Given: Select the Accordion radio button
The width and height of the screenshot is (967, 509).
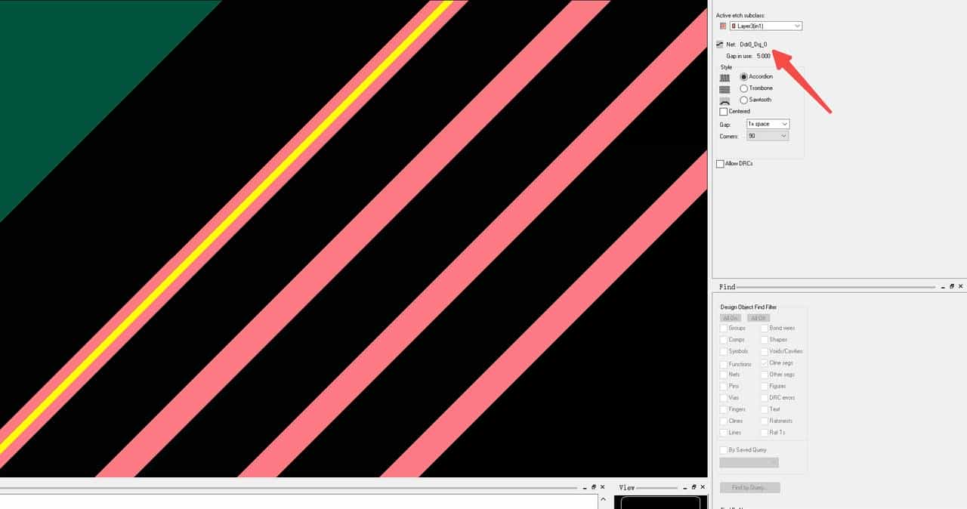Looking at the screenshot, I should click(x=743, y=77).
